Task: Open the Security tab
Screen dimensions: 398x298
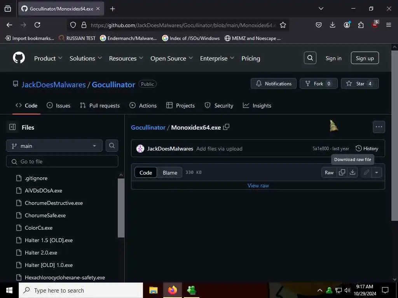Action: point(219,106)
